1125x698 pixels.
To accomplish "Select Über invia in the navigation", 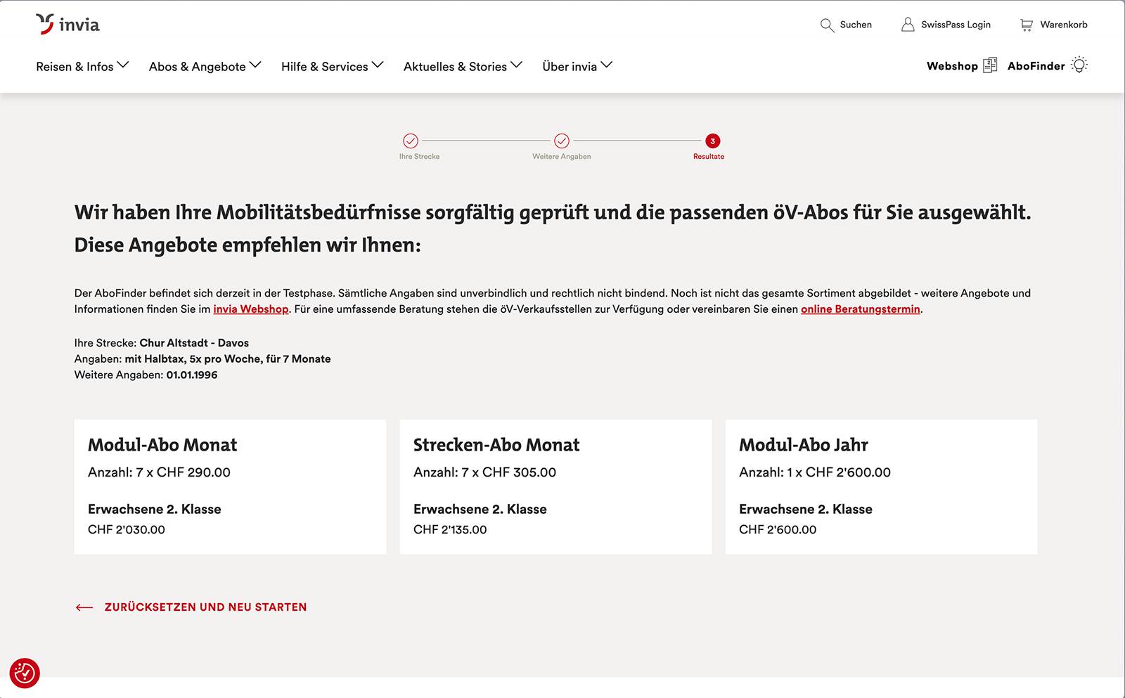I will 576,66.
